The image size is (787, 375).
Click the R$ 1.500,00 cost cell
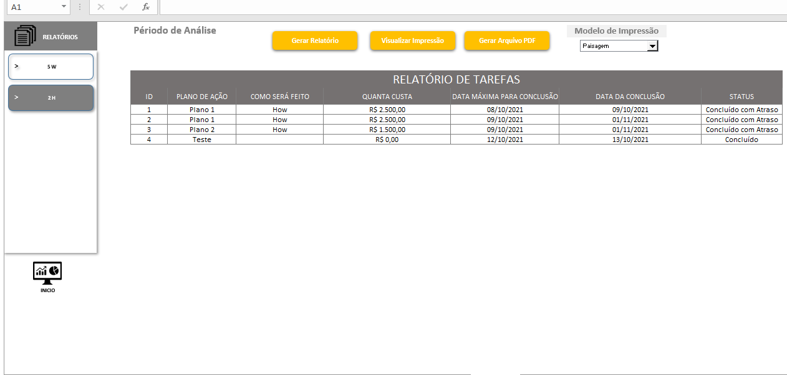coord(387,130)
